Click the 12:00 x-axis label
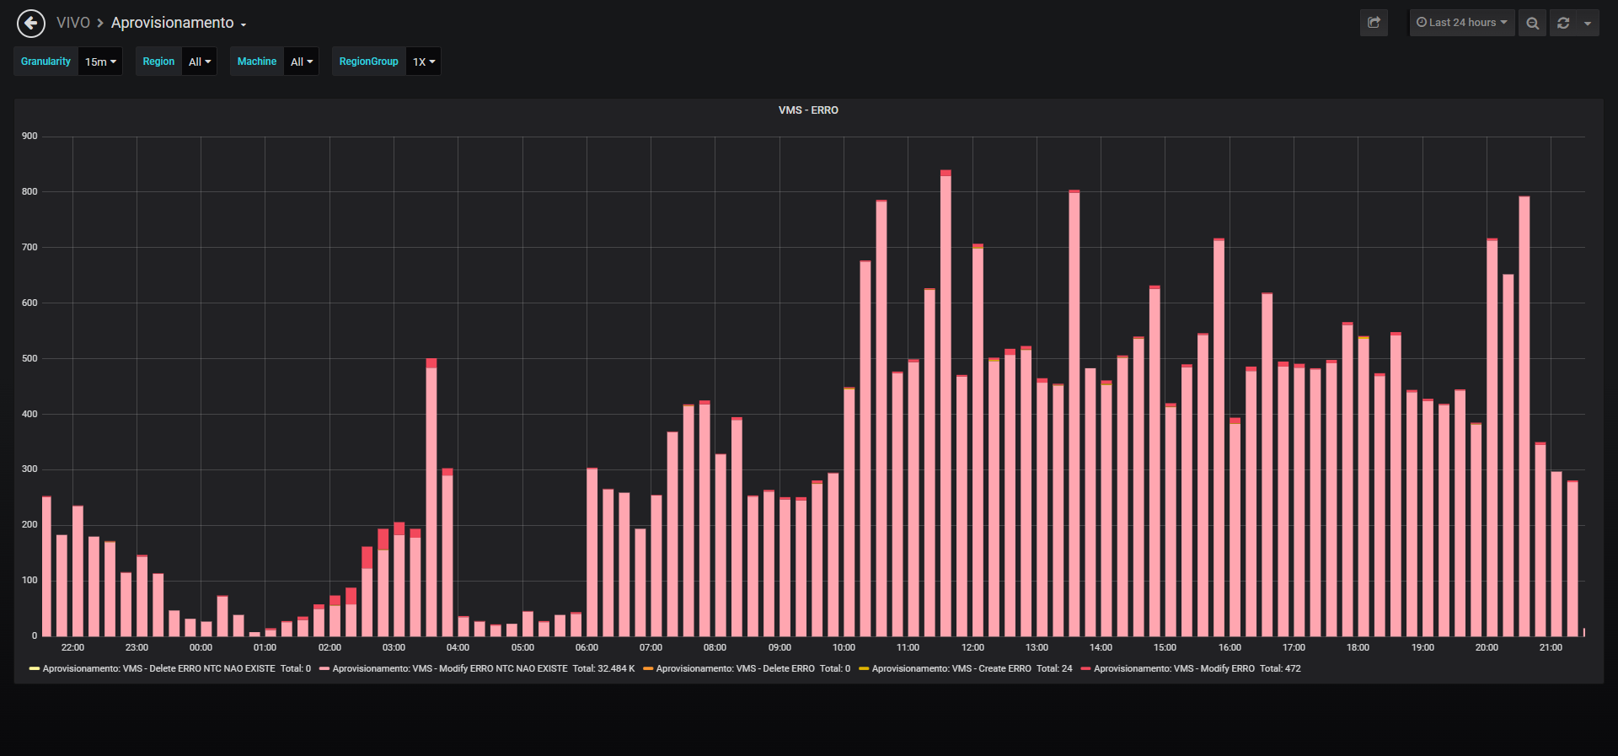1618x756 pixels. coord(972,647)
